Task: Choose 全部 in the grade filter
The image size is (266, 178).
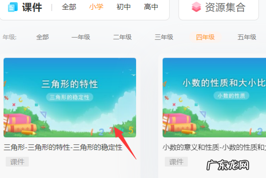Action: (43, 37)
